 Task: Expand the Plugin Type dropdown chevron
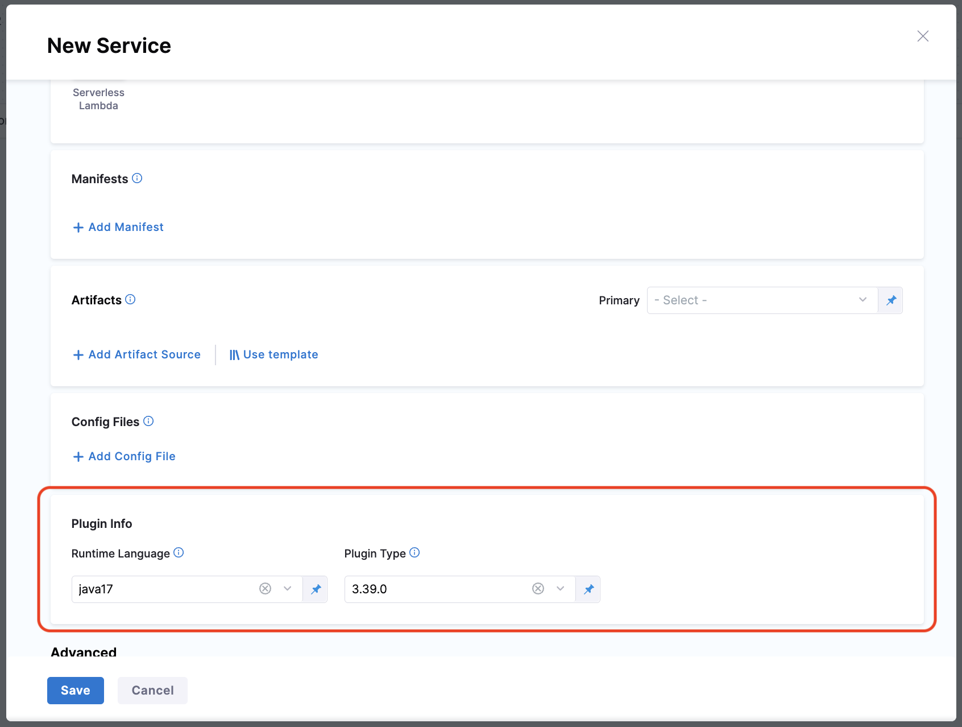pyautogui.click(x=561, y=589)
